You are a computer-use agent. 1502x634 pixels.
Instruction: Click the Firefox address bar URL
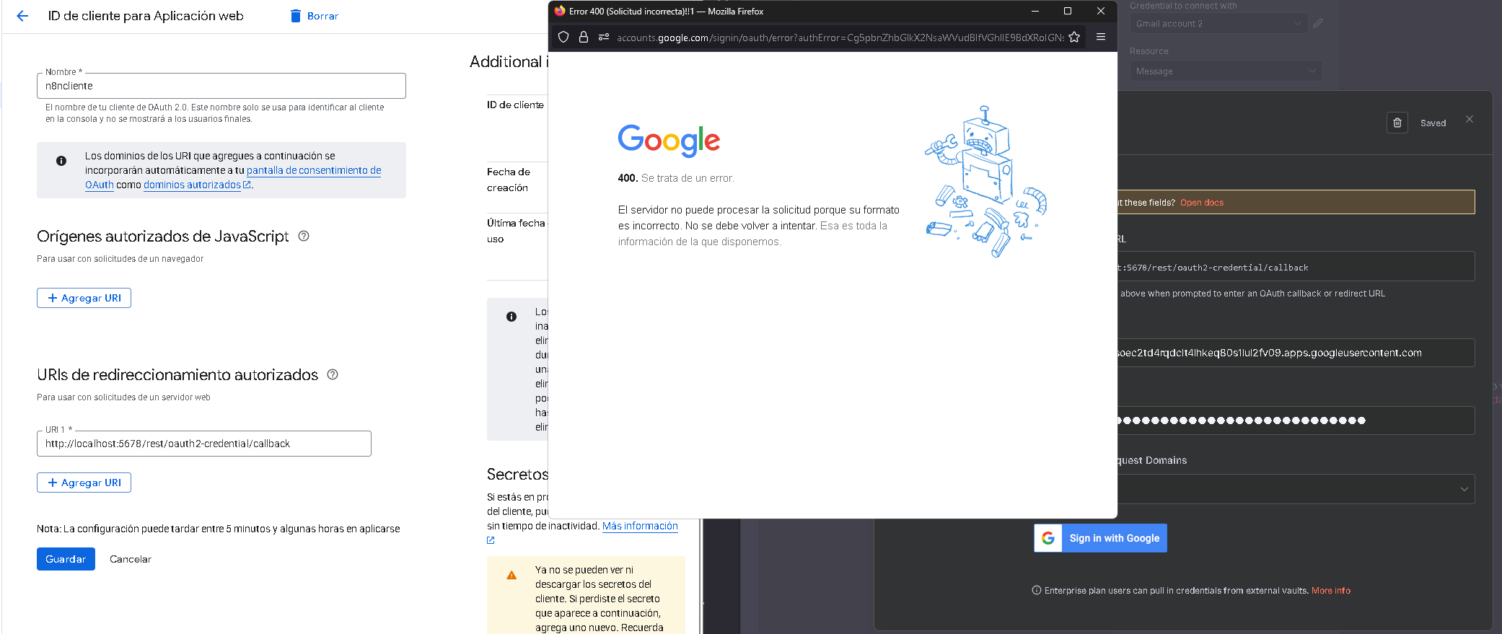click(x=840, y=38)
